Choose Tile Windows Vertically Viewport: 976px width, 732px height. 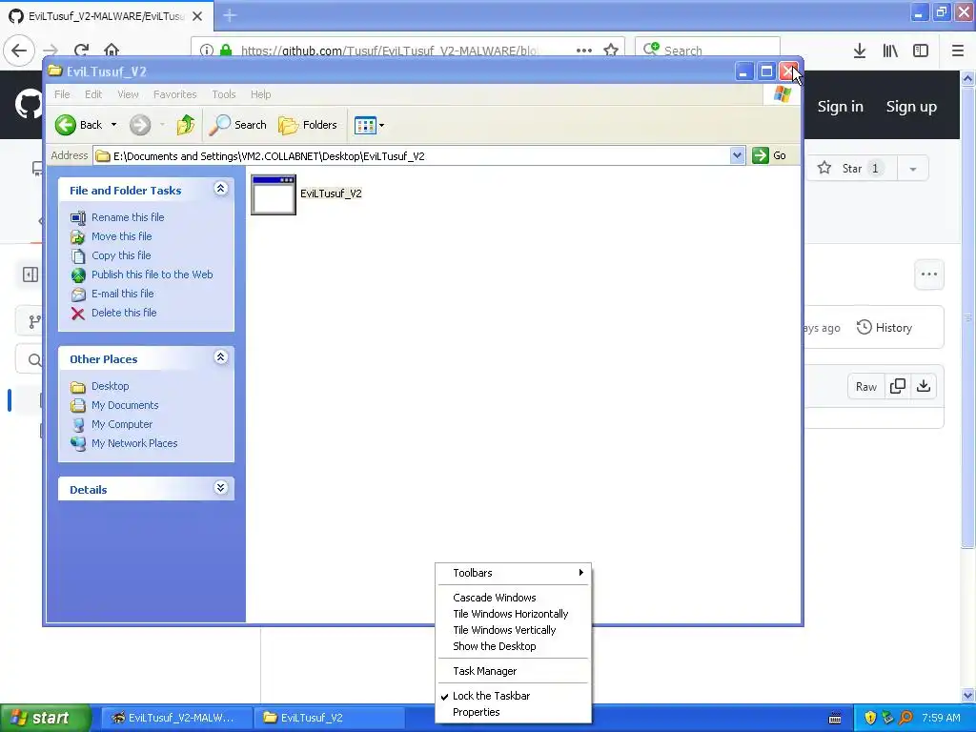pyautogui.click(x=513, y=630)
